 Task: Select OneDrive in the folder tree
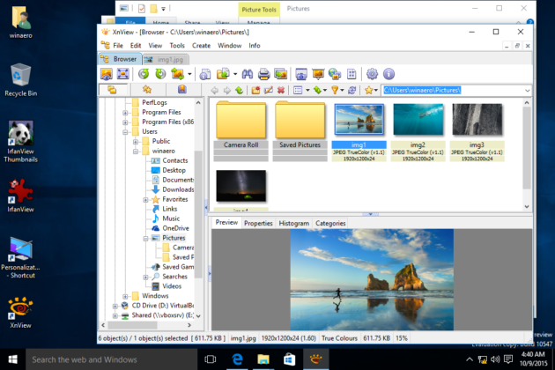(175, 228)
